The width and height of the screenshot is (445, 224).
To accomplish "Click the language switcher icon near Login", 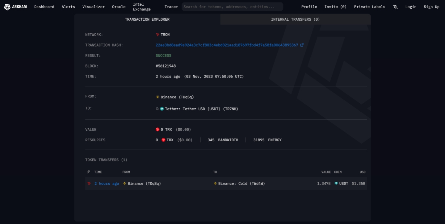I will 395,6.
